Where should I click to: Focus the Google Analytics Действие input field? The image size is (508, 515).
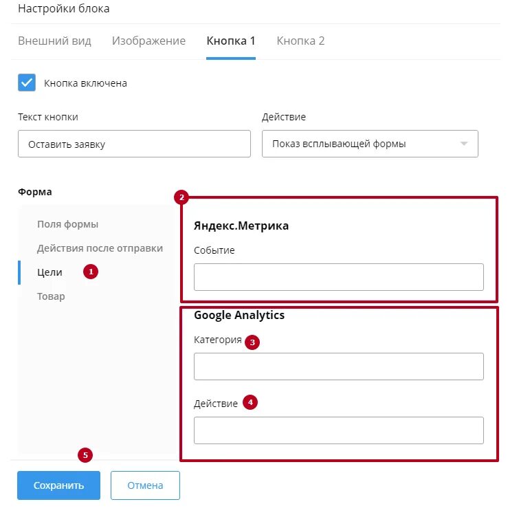click(x=338, y=430)
